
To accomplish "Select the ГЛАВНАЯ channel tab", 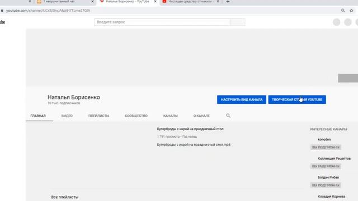I will [38, 116].
